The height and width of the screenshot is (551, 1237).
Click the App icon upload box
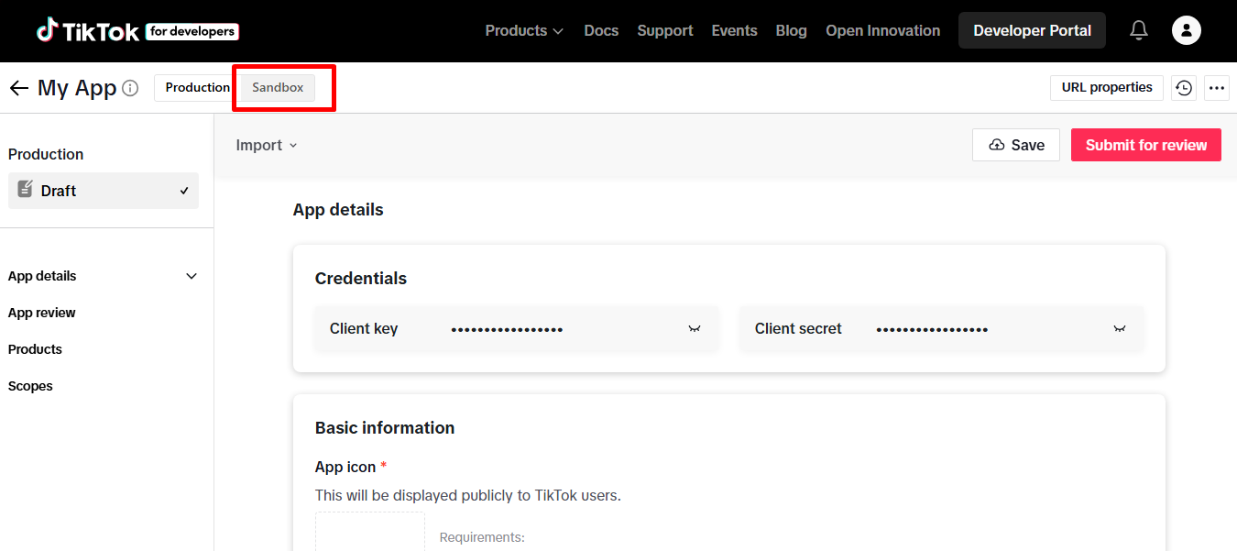(370, 534)
